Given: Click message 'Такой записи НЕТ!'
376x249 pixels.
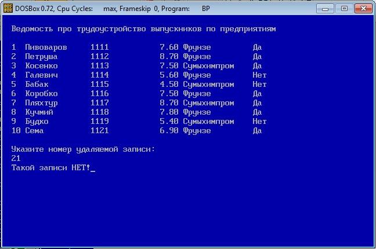Looking at the screenshot, I should click(x=51, y=167).
